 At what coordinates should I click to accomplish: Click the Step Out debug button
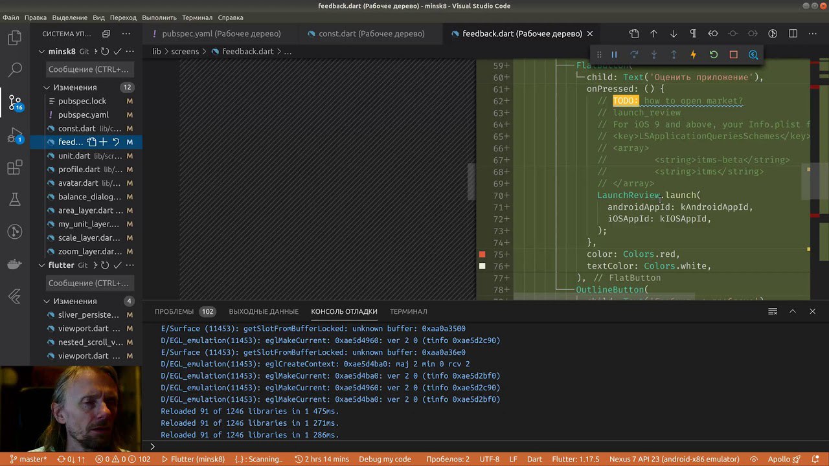(674, 55)
